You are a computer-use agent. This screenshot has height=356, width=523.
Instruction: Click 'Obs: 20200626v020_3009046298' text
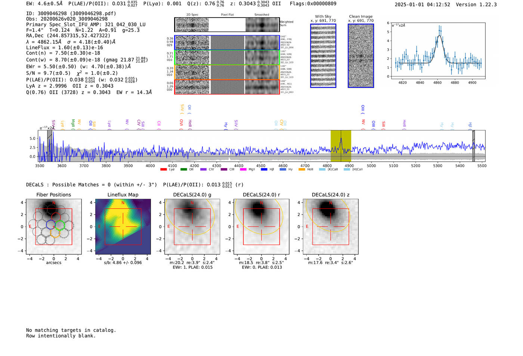(x=67, y=19)
